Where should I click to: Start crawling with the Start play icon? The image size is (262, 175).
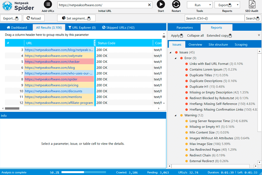tap(161, 4)
